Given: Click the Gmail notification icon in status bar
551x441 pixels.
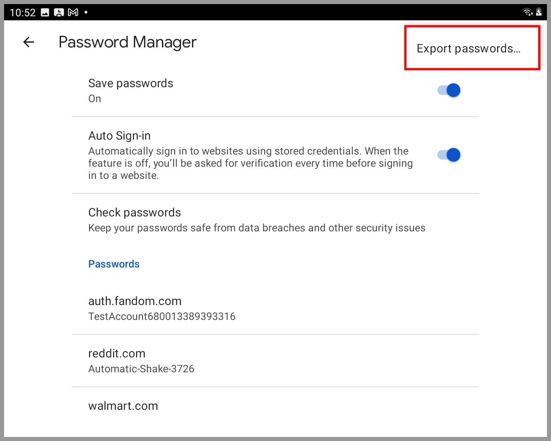Looking at the screenshot, I should [73, 13].
